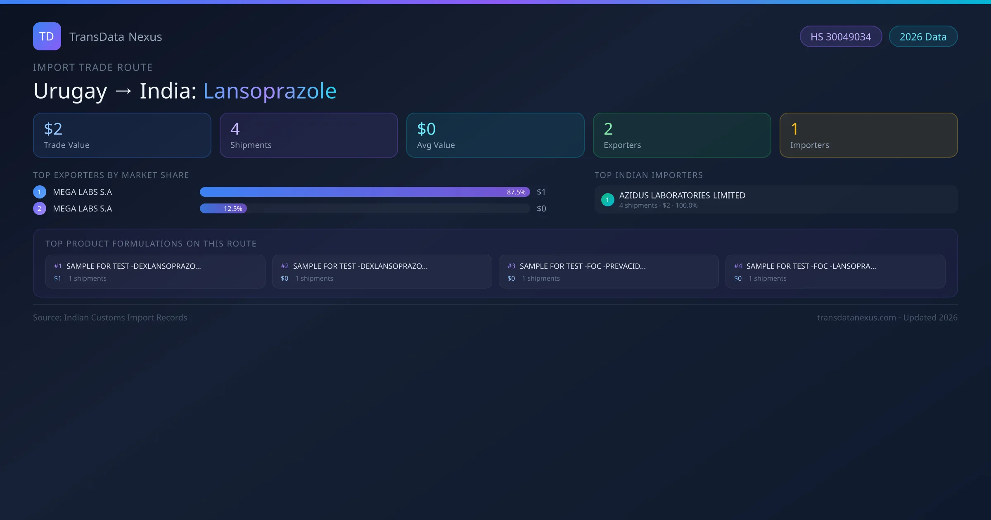991x520 pixels.
Task: Click the #3 badge on PREVACID formulation card
Action: click(511, 266)
